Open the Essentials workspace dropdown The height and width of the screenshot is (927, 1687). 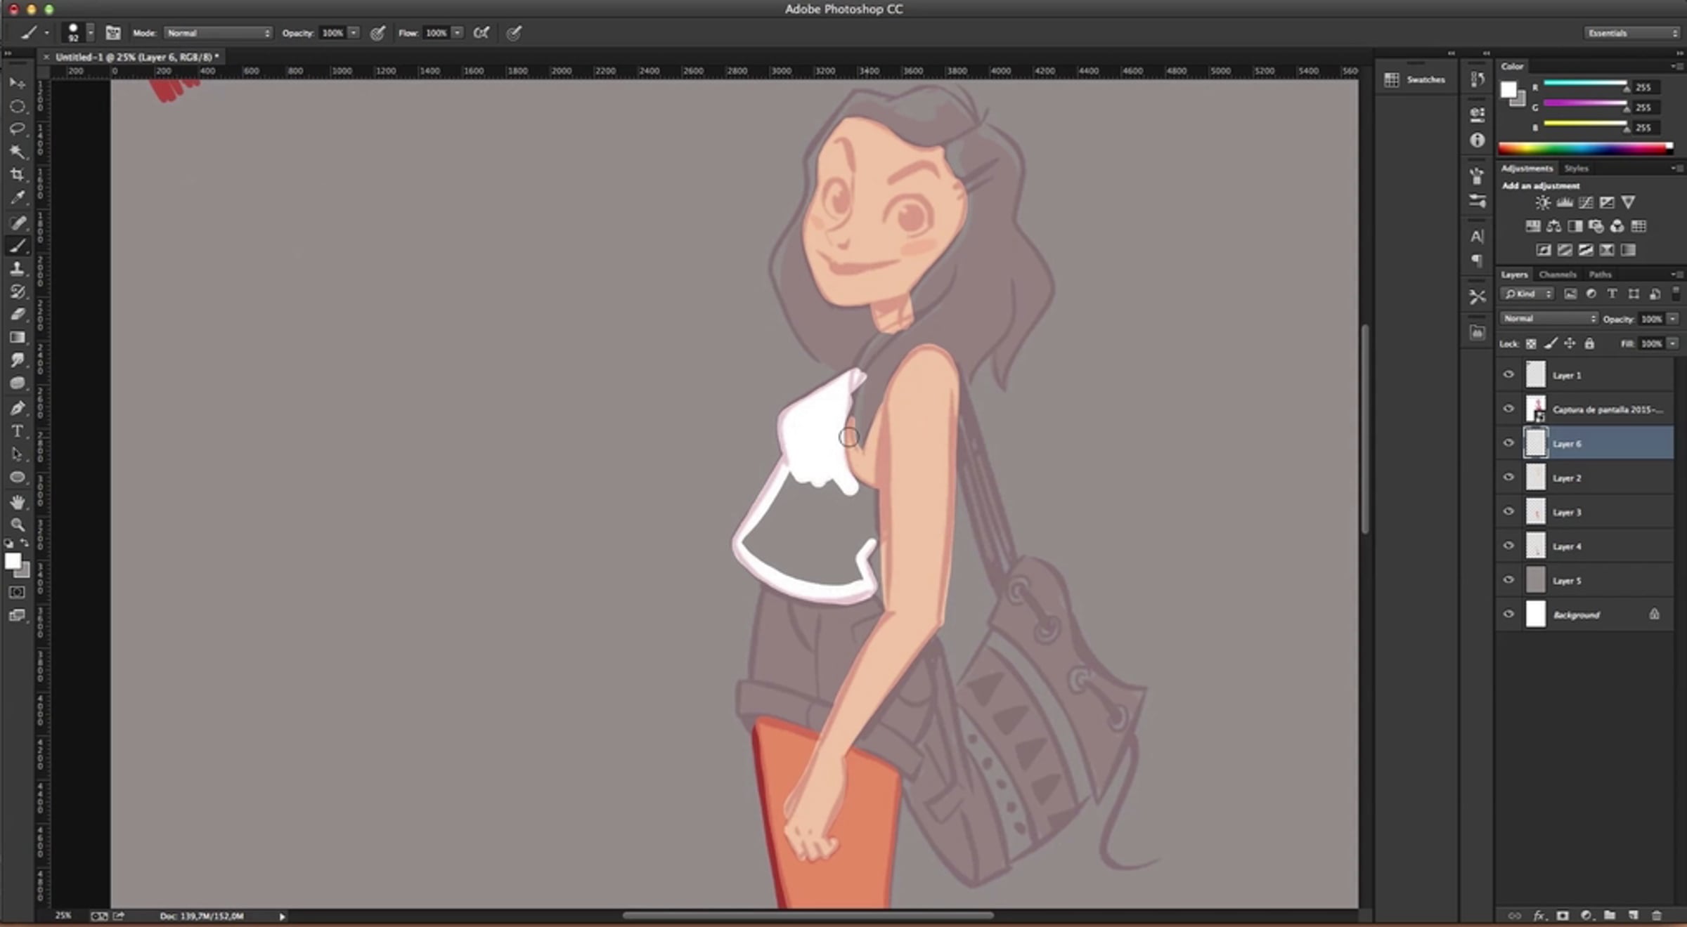pyautogui.click(x=1631, y=33)
